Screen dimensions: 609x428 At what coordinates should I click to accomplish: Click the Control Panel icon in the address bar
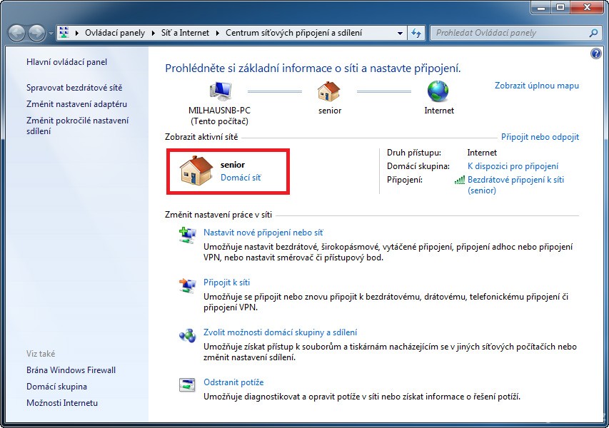(64, 33)
